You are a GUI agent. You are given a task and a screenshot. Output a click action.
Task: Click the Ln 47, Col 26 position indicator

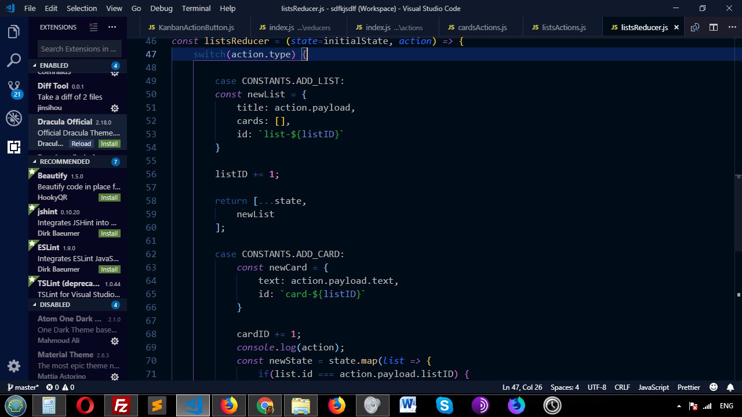pos(522,387)
